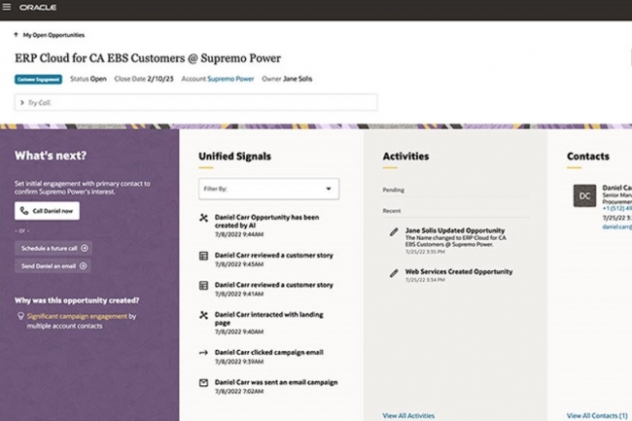Click the lightbulb insight icon
Viewport: 632px width, 421px height.
[20, 316]
